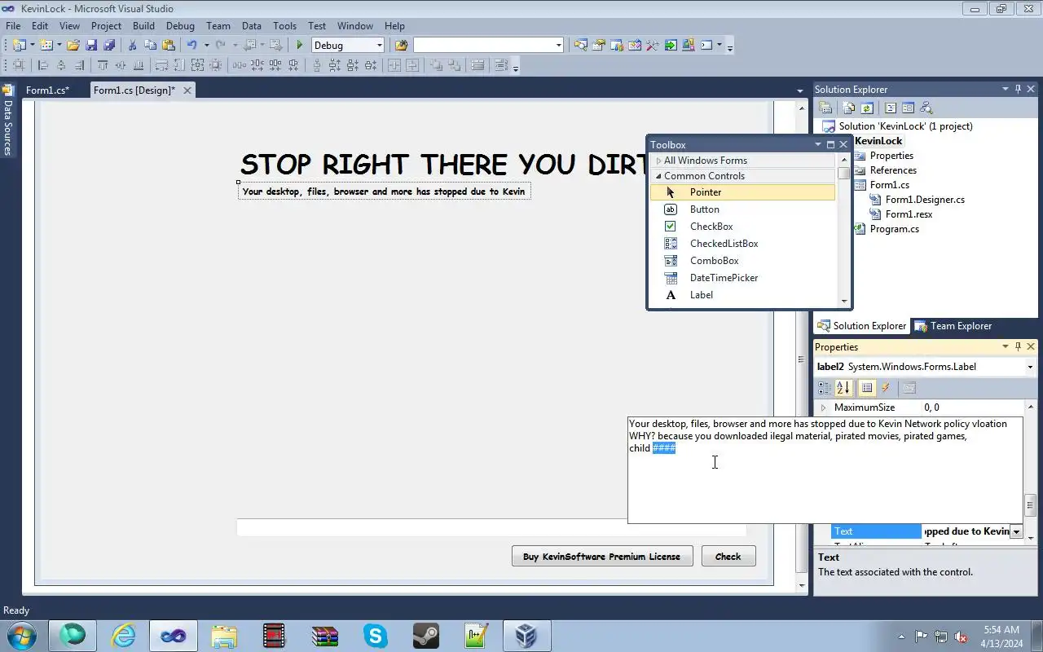
Task: Select the Pointer tool in Toolbox
Action: (742, 192)
